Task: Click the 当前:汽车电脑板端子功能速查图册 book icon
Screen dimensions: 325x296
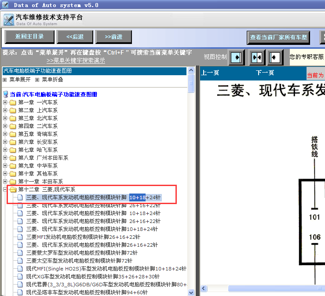Action: pos(6,94)
